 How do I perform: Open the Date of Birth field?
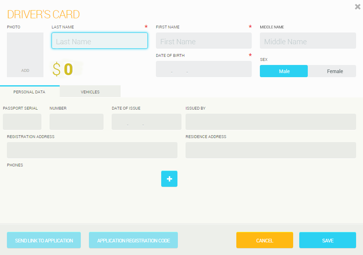[203, 69]
